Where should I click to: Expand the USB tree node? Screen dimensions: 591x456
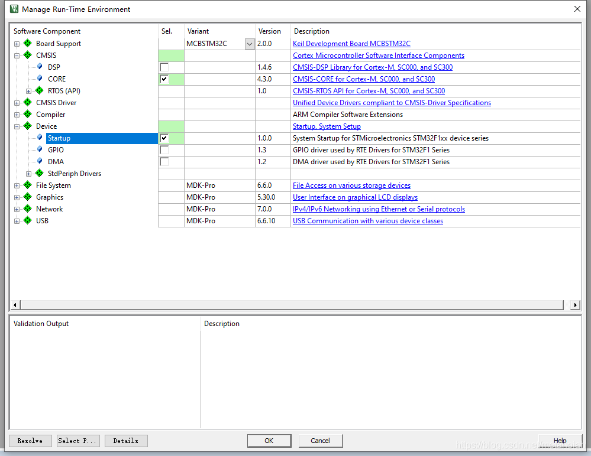pos(17,222)
